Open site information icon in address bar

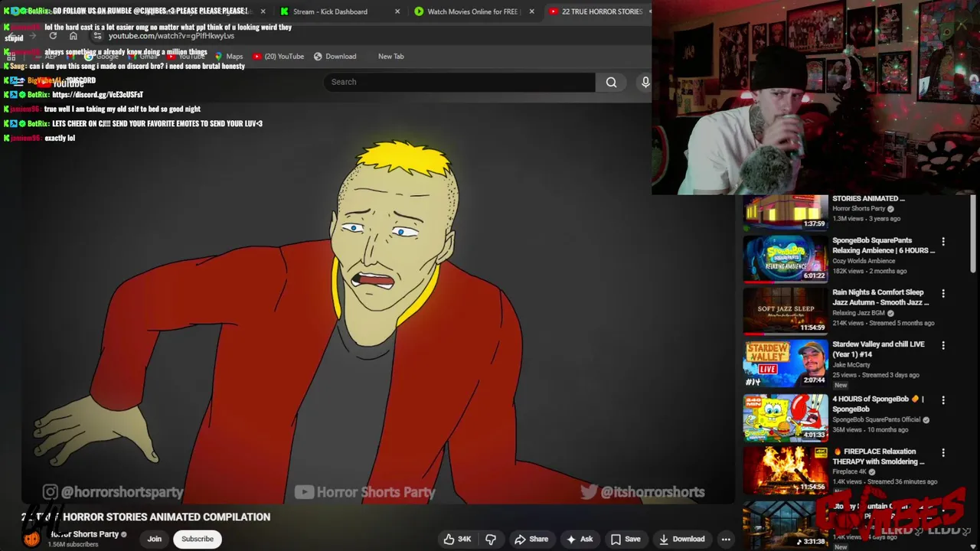[x=97, y=36]
